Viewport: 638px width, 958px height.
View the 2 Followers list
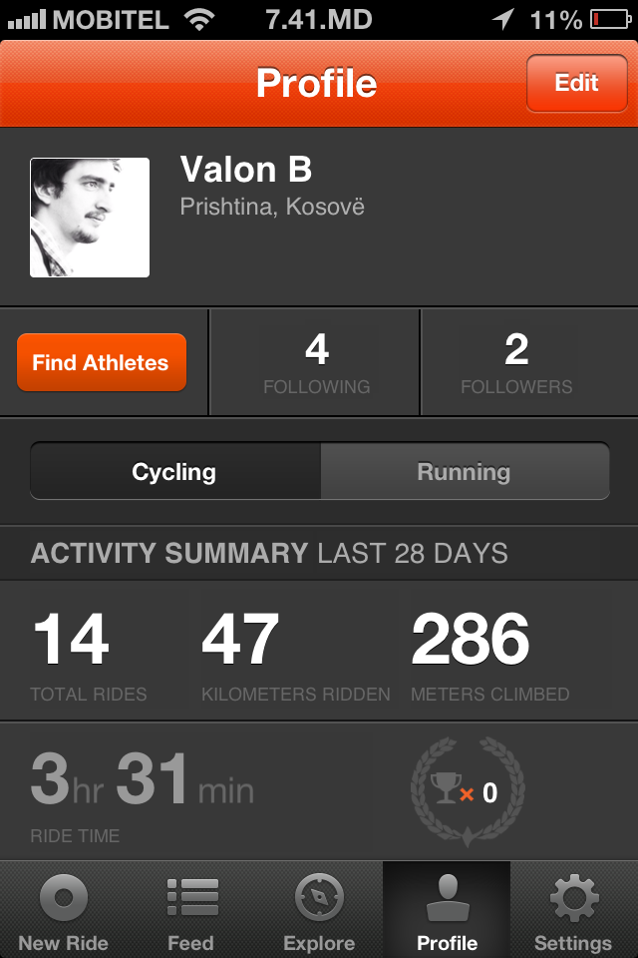tap(516, 362)
